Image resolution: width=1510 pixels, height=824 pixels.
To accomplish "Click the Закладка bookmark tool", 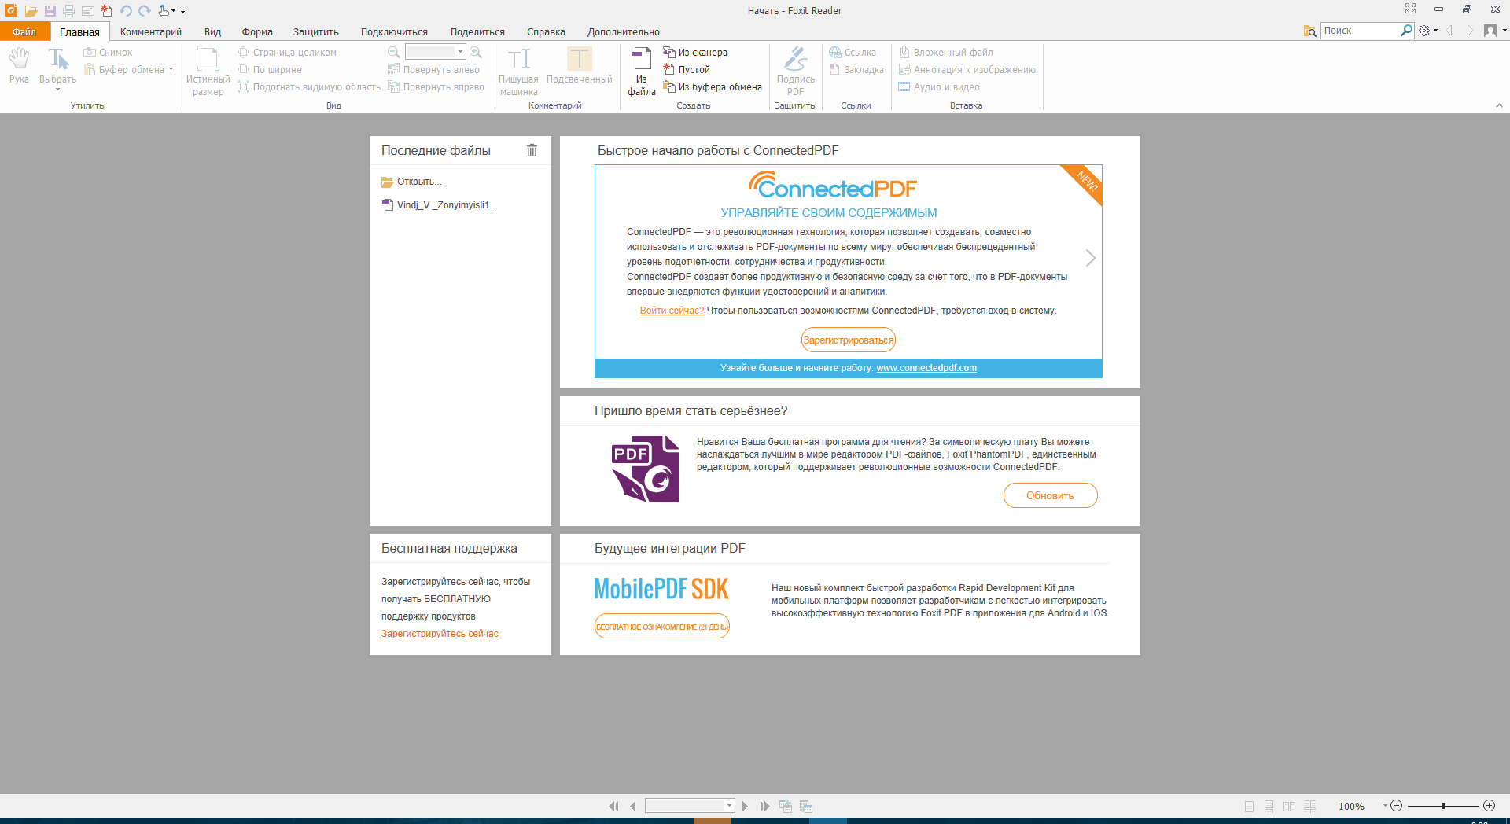I will tap(856, 70).
